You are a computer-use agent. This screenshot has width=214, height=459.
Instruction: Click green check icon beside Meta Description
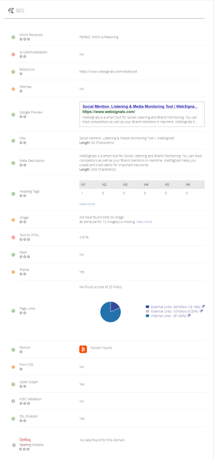13,163
